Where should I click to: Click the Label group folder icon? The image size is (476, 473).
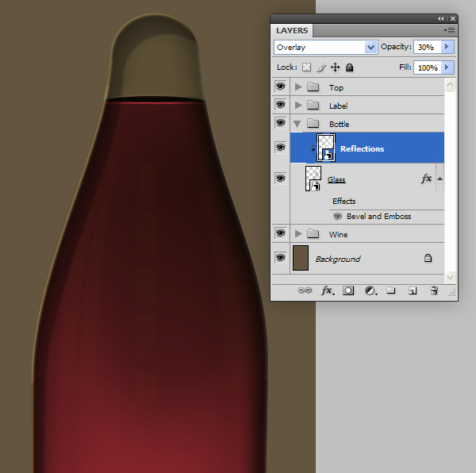313,106
